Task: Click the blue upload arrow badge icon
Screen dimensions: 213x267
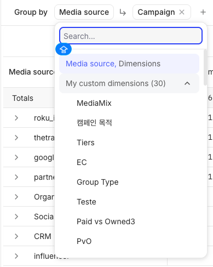Action: 64,49
